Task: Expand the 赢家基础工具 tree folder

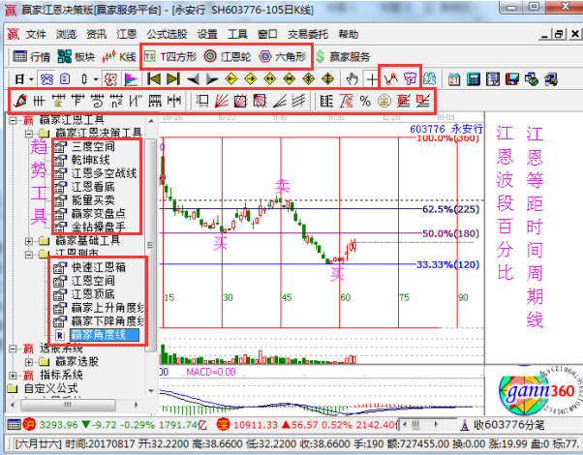Action: point(30,240)
